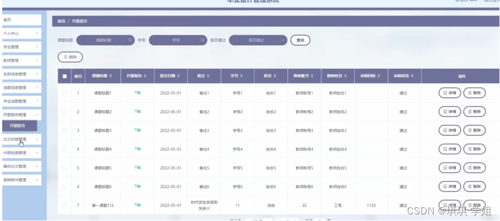500x221 pixels.
Task: Sort by 学号 column arrows
Action: point(241,76)
